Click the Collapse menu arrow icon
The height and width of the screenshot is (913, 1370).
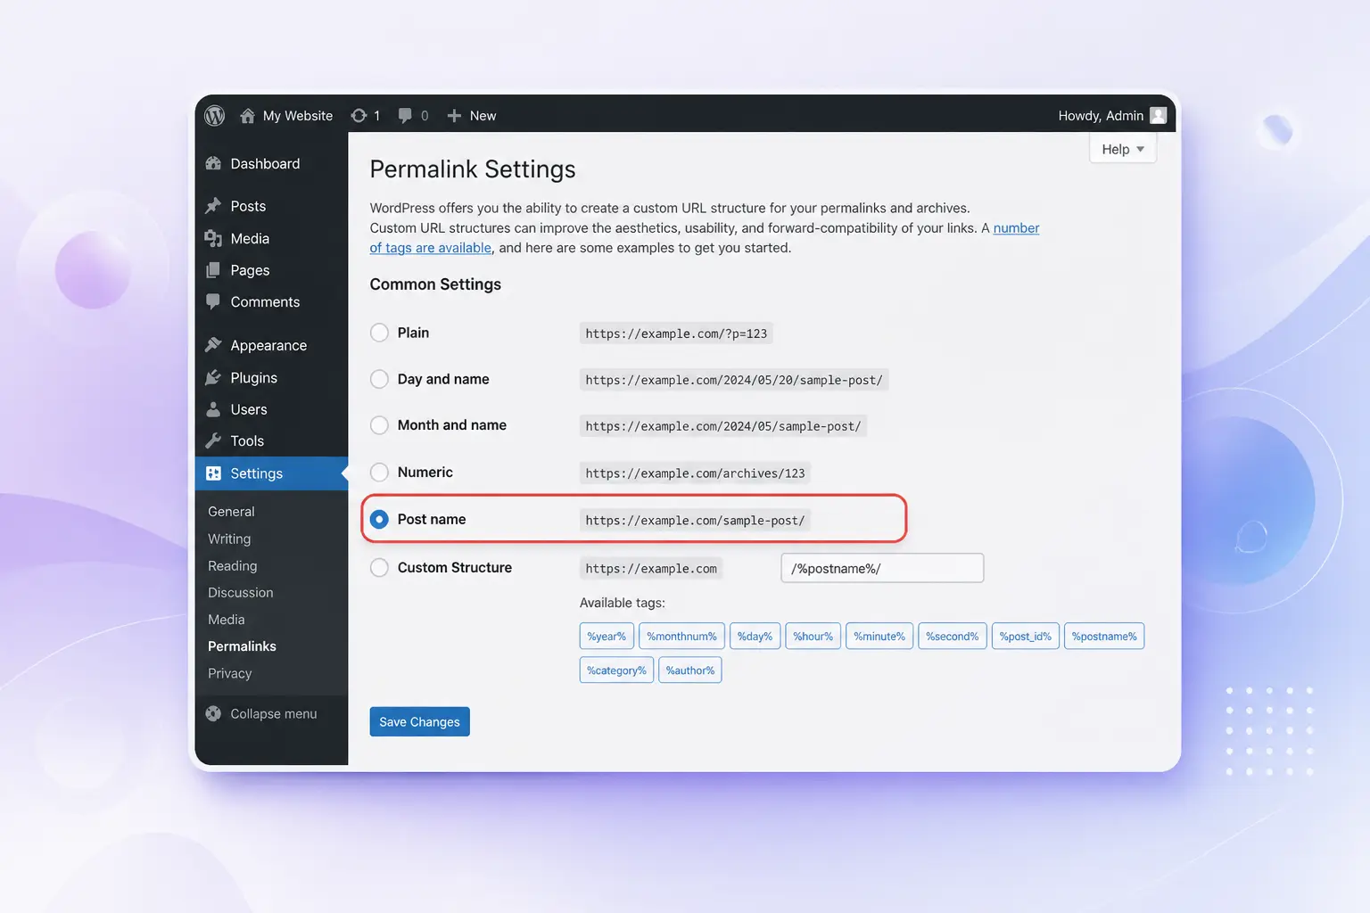(x=213, y=713)
